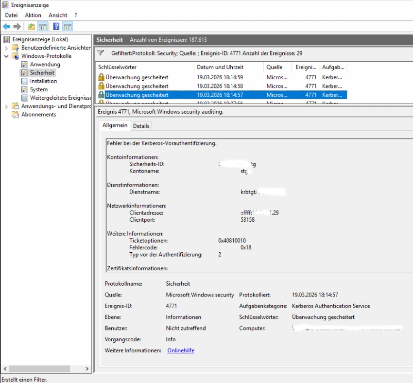Click the Anwendungs- und Dienstprotokolle folder icon
Image resolution: width=413 pixels, height=383 pixels.
16,106
